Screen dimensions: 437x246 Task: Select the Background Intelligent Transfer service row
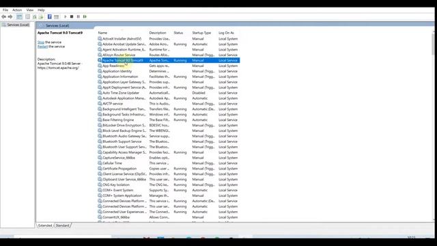169,109
